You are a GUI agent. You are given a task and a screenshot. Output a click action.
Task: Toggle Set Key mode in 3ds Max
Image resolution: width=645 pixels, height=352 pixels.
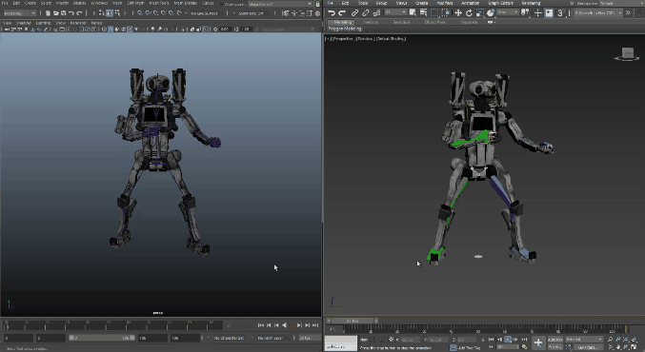point(554,347)
